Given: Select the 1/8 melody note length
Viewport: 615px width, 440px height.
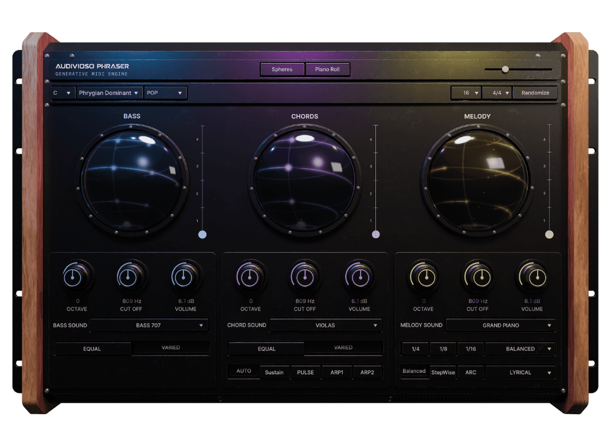Looking at the screenshot, I should [x=443, y=349].
